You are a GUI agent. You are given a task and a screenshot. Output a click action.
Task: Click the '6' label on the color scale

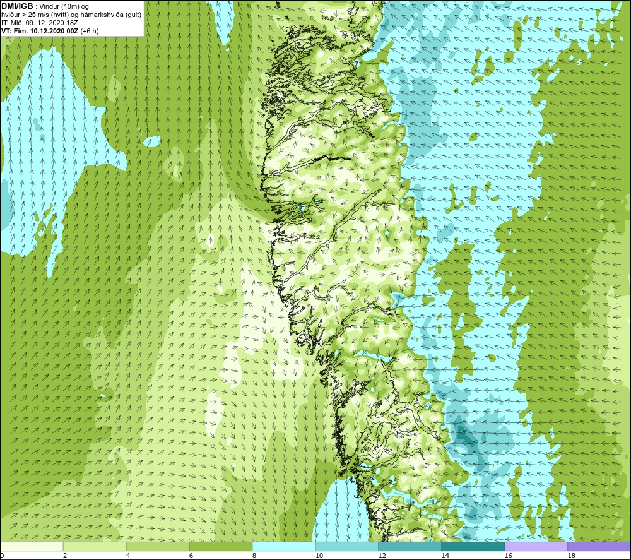pyautogui.click(x=191, y=556)
